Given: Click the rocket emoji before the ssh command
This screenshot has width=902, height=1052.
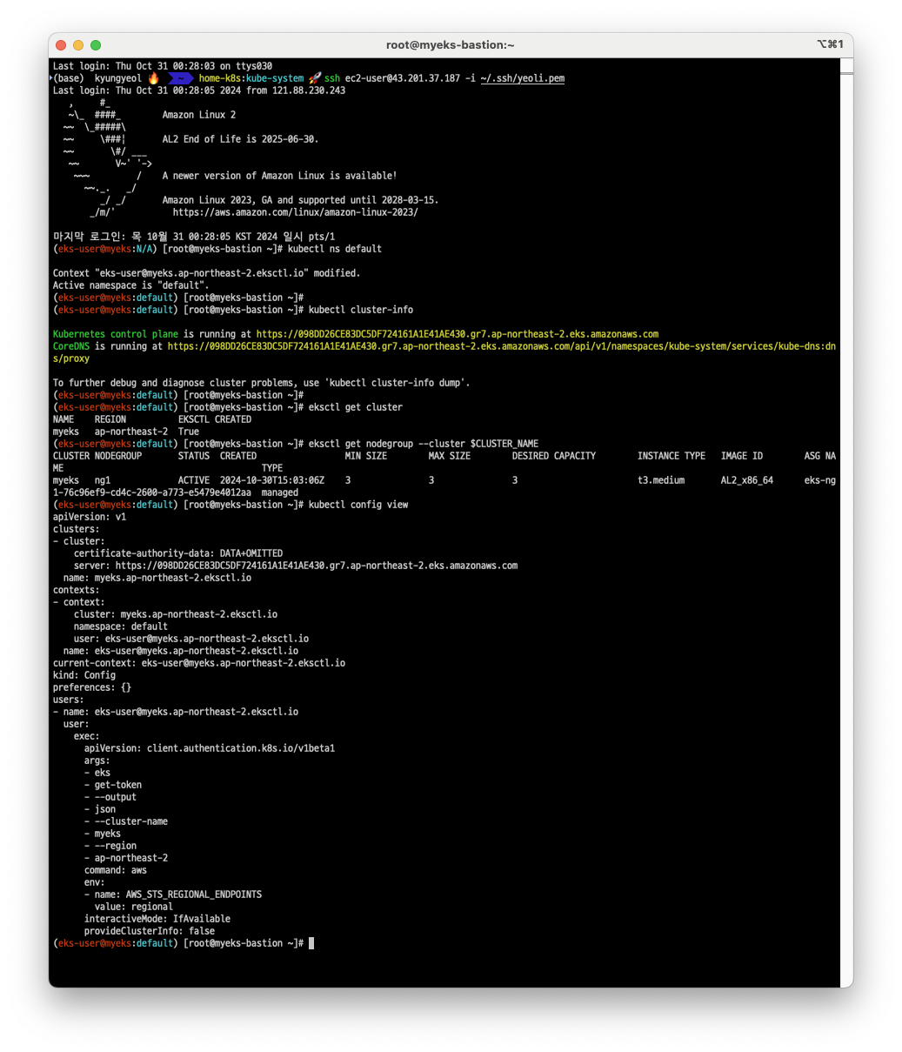Looking at the screenshot, I should pos(315,78).
